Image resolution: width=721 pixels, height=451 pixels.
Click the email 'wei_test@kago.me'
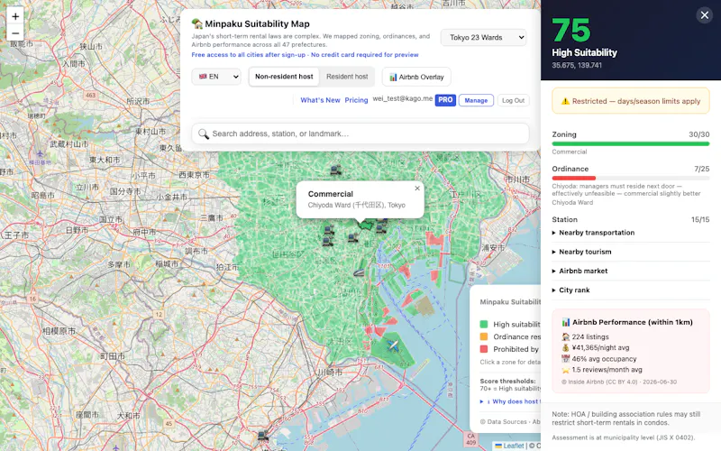402,98
